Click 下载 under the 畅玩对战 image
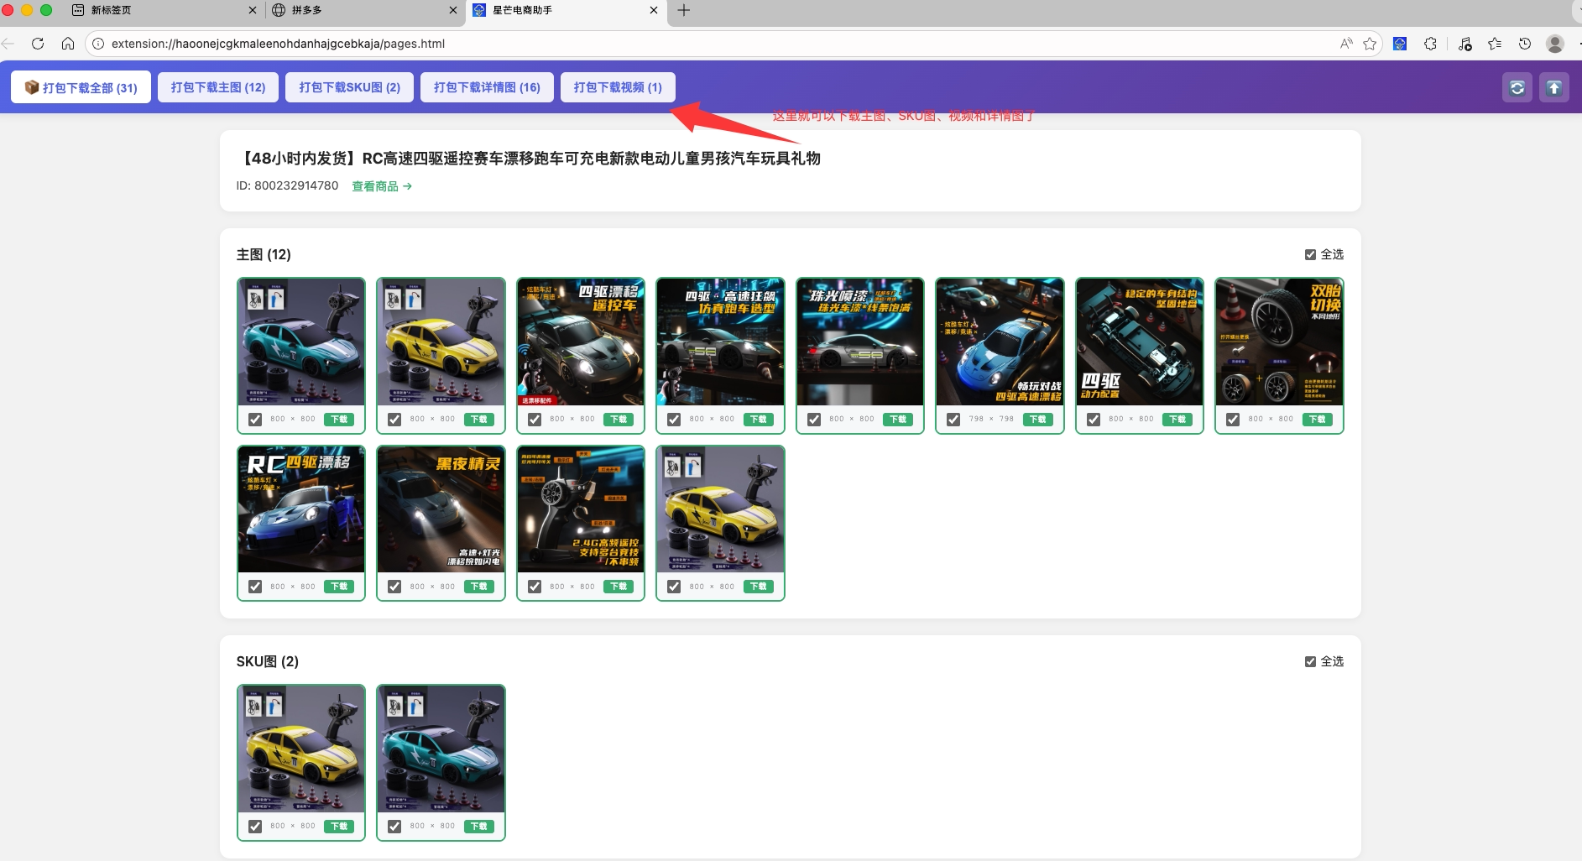The image size is (1582, 861). 1038,420
